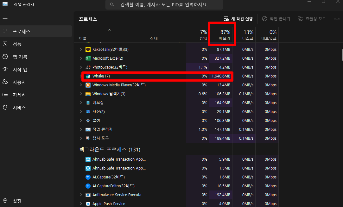This screenshot has height=207, width=343.
Task: Expand the 설정 process row
Action: click(x=81, y=121)
